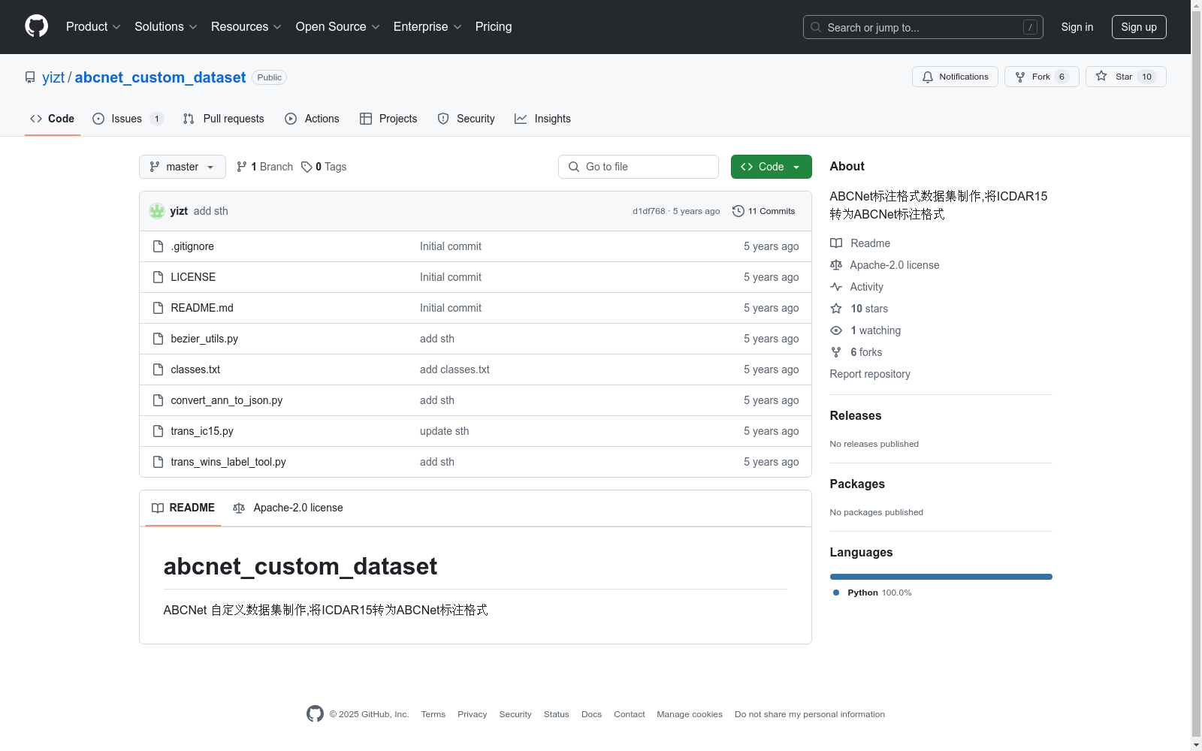Image resolution: width=1202 pixels, height=751 pixels.
Task: Open the Insights tab
Action: pyautogui.click(x=542, y=119)
